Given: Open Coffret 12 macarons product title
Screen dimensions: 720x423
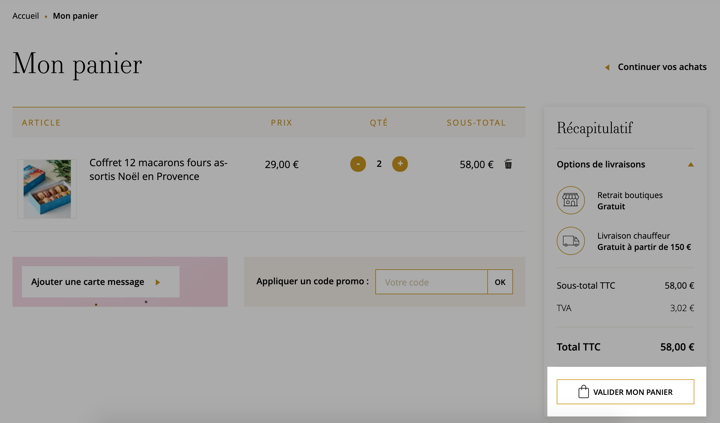Looking at the screenshot, I should click(159, 170).
